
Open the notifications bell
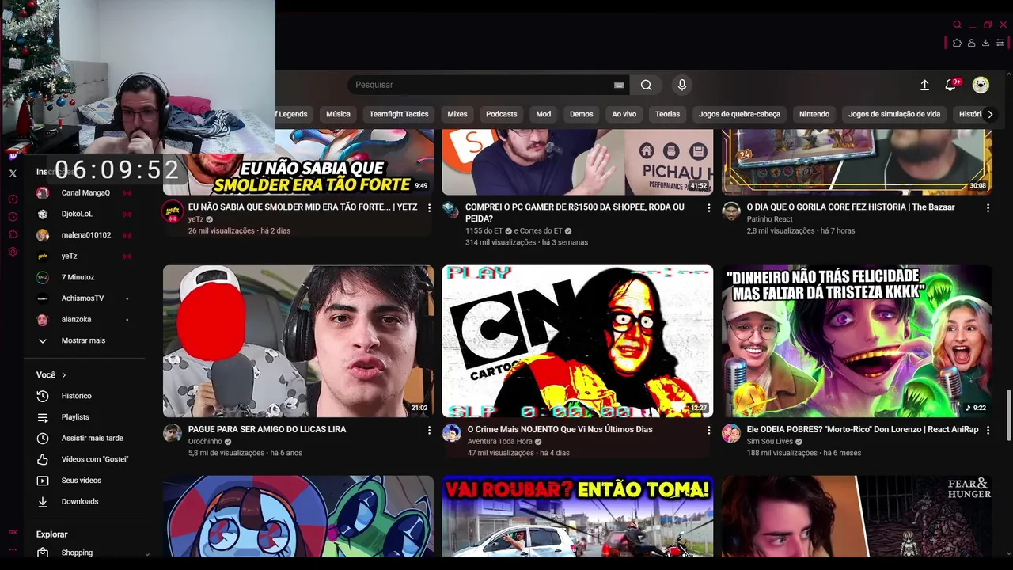[x=951, y=85]
